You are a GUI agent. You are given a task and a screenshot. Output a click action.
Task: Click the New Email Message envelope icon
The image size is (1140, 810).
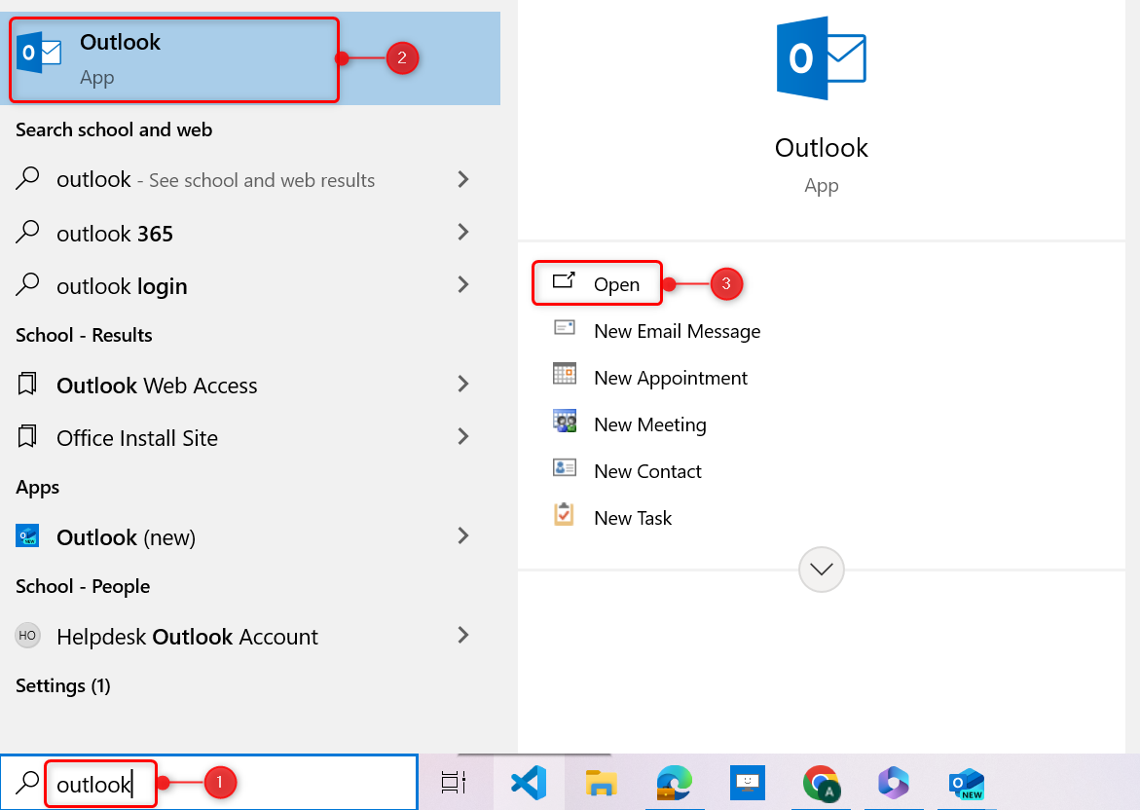(x=565, y=328)
